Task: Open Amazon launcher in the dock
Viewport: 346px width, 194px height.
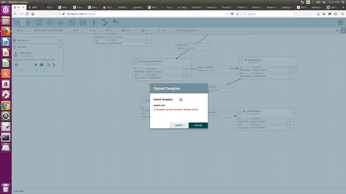Action: [x=6, y=84]
